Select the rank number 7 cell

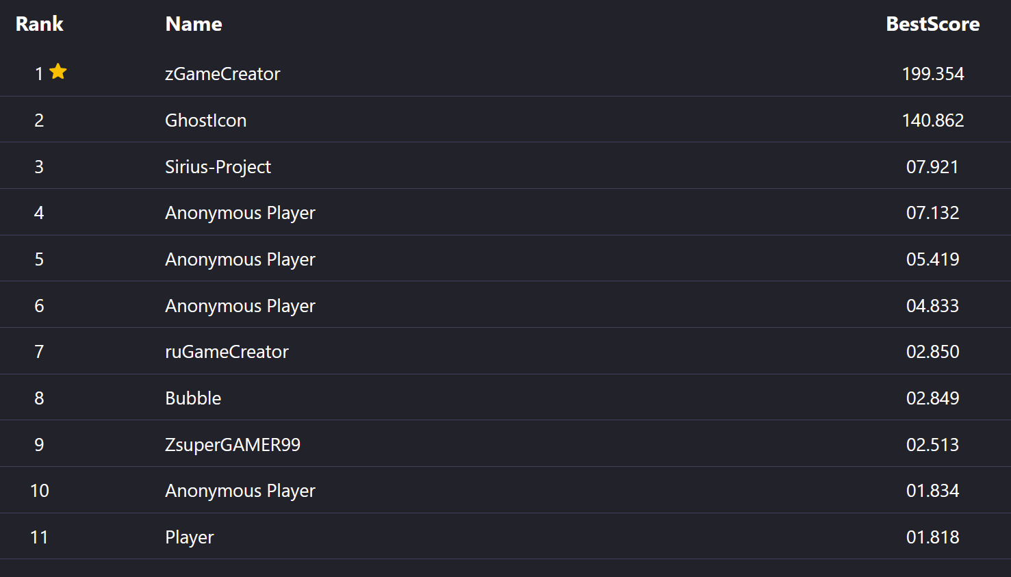39,352
